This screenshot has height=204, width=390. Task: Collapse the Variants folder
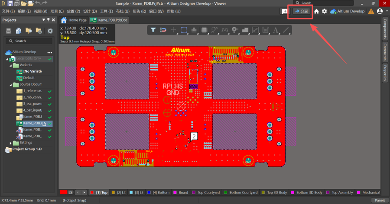tap(11, 65)
